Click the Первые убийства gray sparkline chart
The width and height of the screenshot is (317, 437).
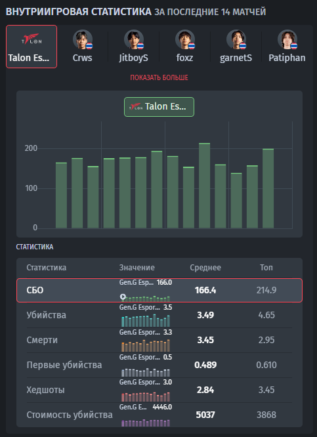point(146,372)
